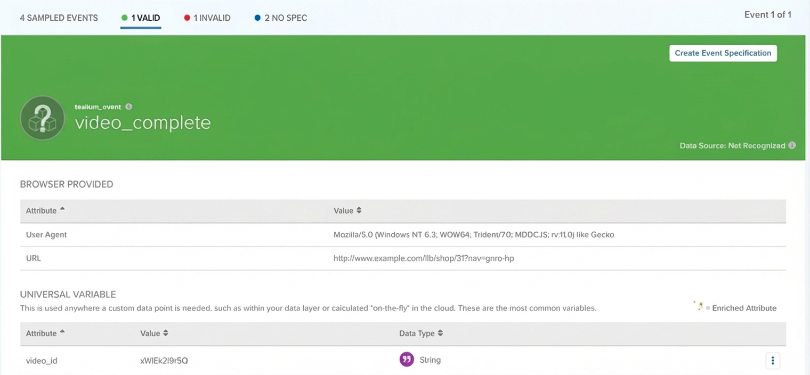Sort Universal Variable table by Attribute
This screenshot has width=810, height=375.
pos(45,333)
